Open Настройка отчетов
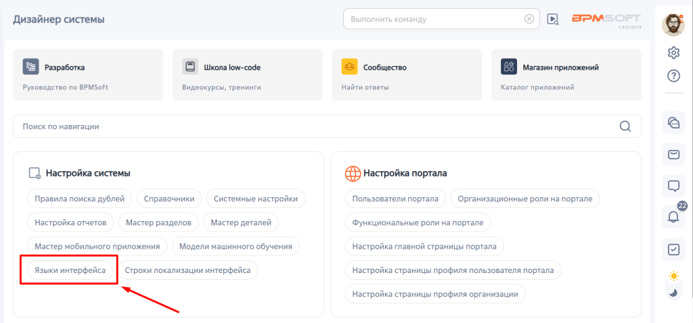Viewport: 693px width, 323px height. coord(70,222)
